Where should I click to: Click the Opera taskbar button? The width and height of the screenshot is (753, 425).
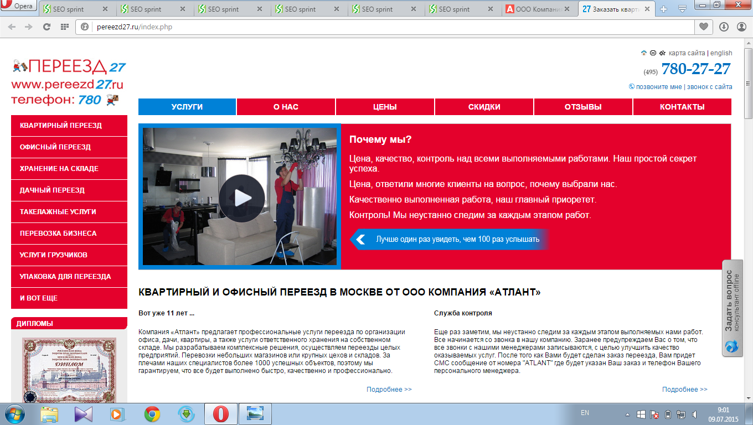(x=221, y=413)
